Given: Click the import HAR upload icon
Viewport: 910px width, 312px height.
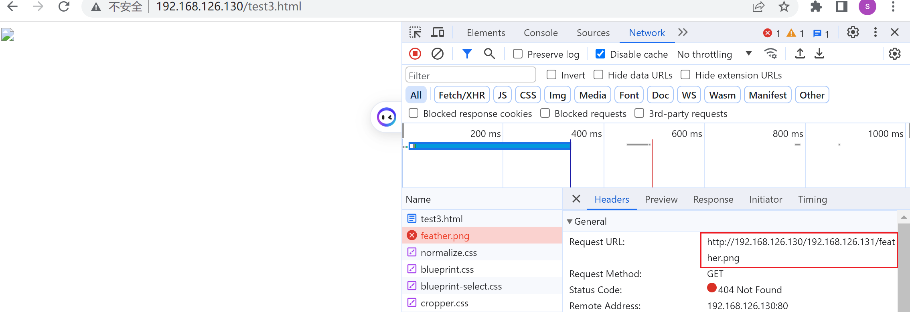Looking at the screenshot, I should [x=800, y=54].
